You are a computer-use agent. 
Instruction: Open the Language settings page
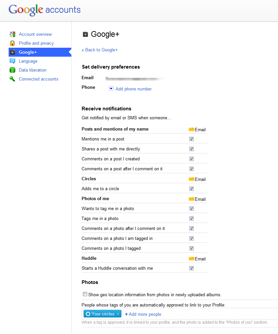coord(28,61)
